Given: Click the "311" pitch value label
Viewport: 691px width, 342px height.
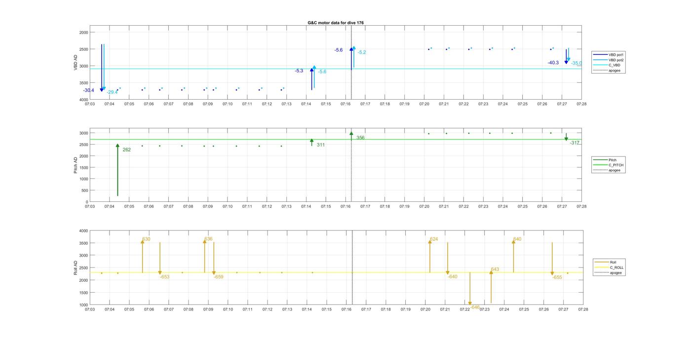Looking at the screenshot, I should click(x=321, y=145).
